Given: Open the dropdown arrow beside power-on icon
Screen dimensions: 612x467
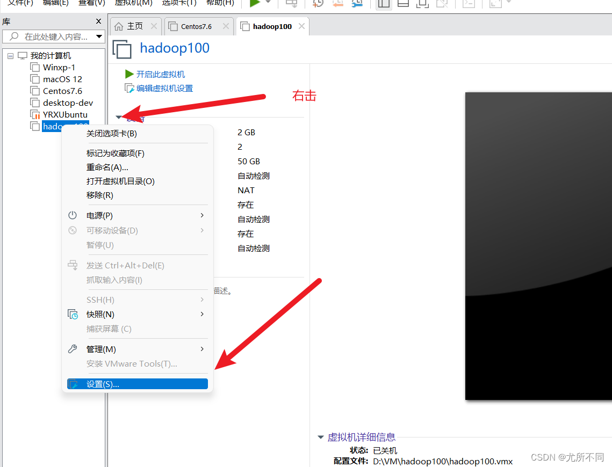Looking at the screenshot, I should [x=269, y=2].
